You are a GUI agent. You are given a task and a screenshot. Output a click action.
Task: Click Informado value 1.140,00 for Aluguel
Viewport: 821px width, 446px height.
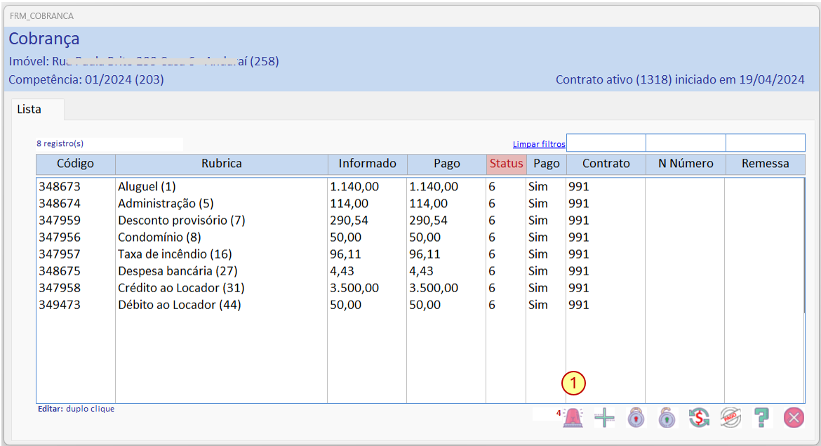click(354, 187)
